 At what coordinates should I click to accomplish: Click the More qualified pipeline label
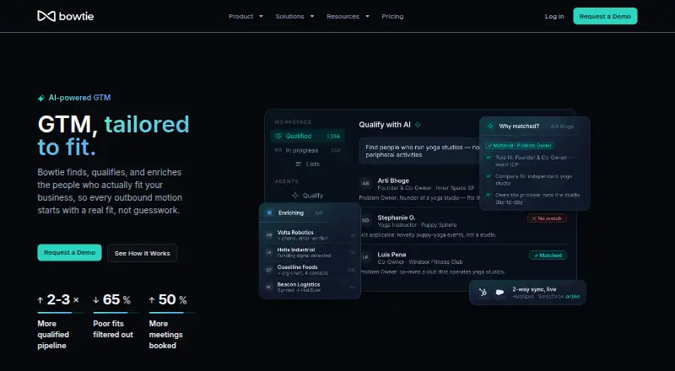point(53,335)
